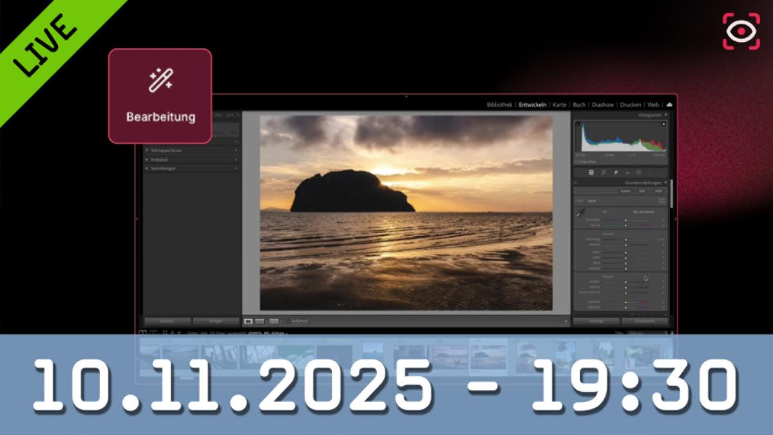
Task: Select the Edit sliders icon in tool strip
Action: click(x=591, y=173)
